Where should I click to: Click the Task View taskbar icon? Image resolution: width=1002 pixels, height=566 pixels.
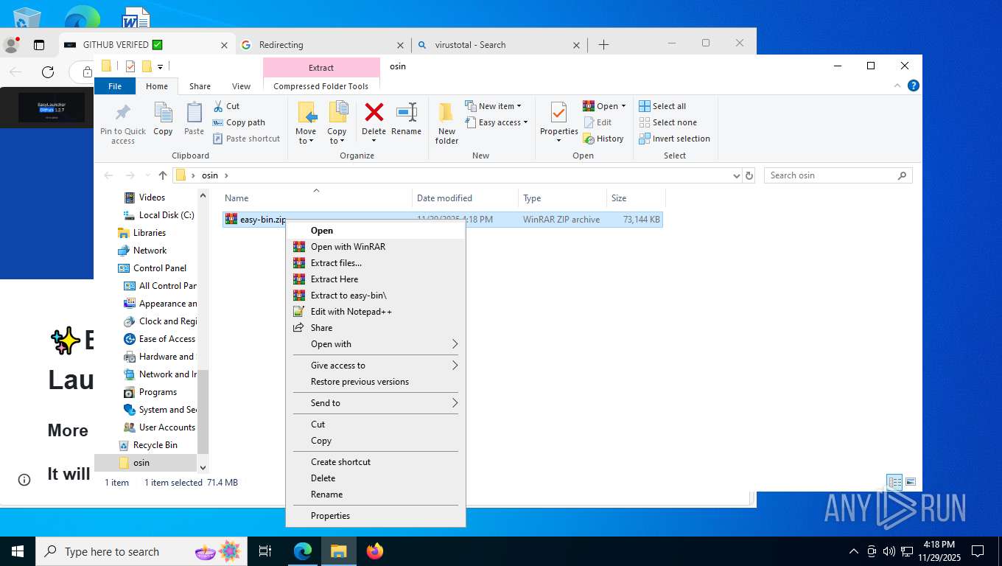click(265, 551)
